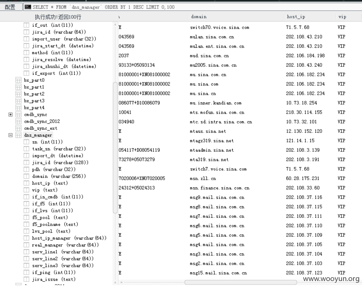Click the column icon beside host_ip (text)

tap(26, 183)
